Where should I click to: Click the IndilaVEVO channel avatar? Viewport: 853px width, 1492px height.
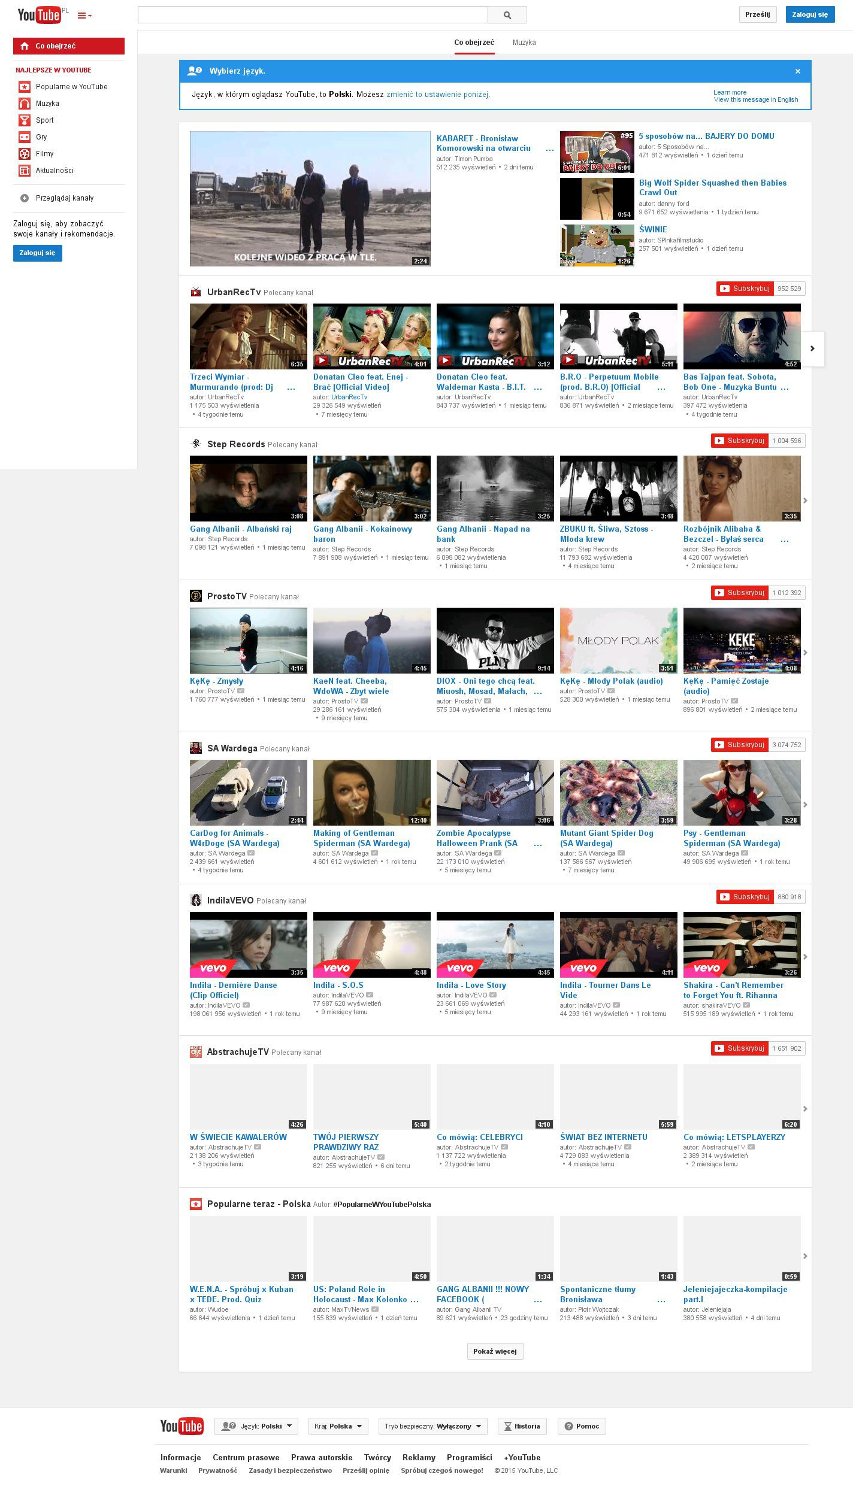tap(196, 900)
